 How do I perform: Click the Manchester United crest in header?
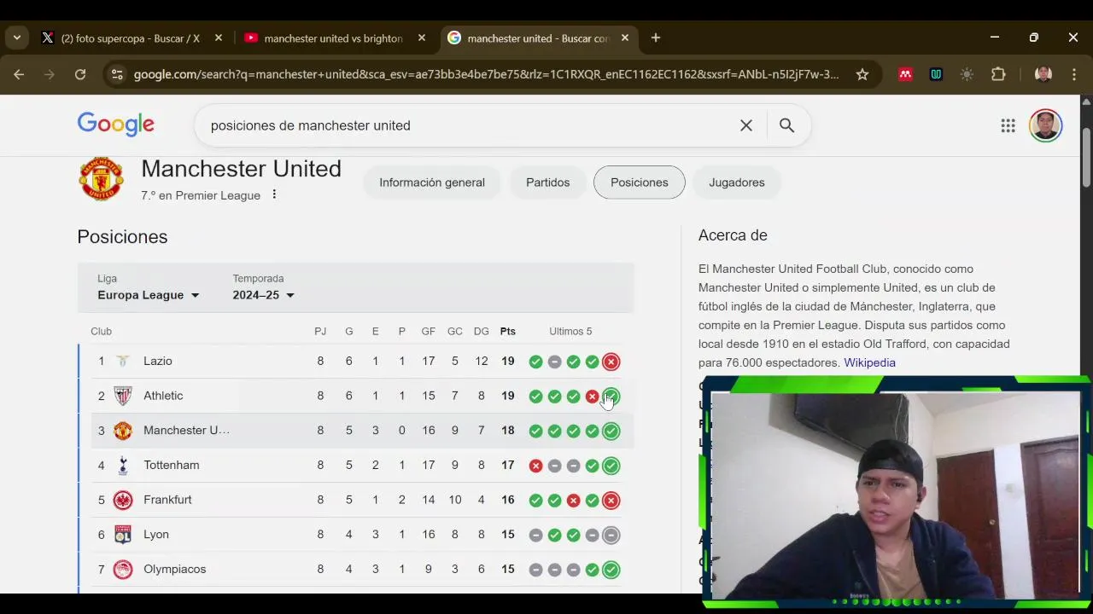coord(101,178)
